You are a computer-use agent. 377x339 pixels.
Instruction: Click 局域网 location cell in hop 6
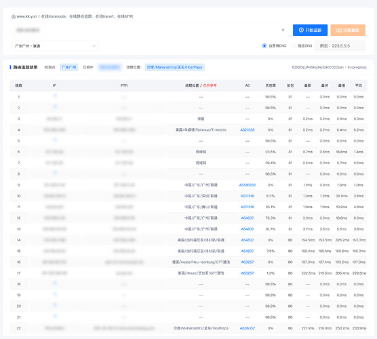pos(201,152)
